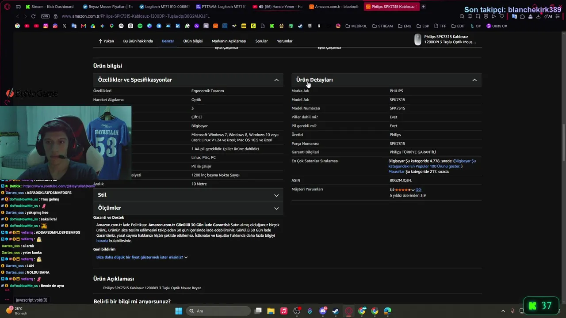Open the Spotify bookmark icon
The width and height of the screenshot is (566, 318).
[140, 26]
